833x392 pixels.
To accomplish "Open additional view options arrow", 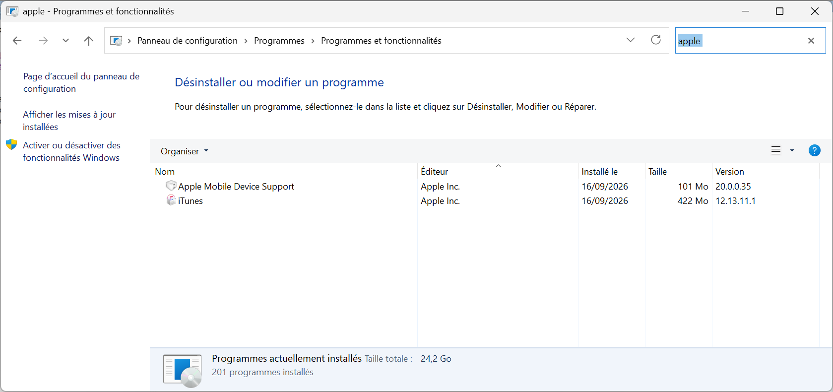I will click(792, 150).
